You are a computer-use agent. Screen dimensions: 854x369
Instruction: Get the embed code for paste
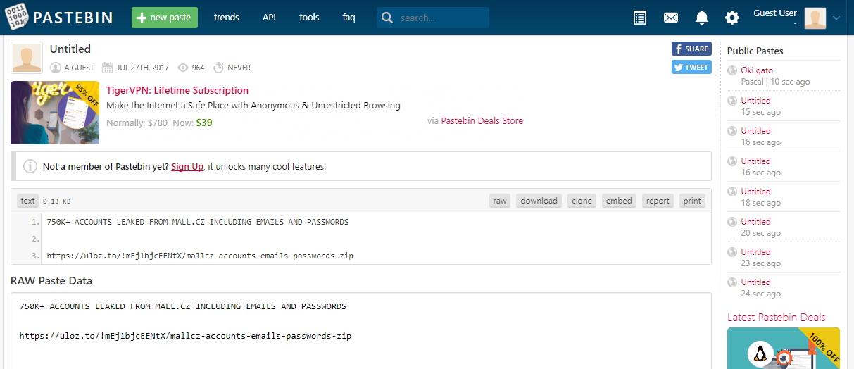(x=619, y=201)
